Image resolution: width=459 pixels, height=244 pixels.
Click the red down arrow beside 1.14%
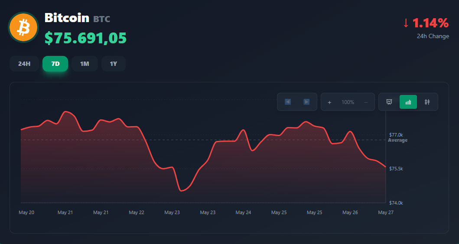click(406, 23)
